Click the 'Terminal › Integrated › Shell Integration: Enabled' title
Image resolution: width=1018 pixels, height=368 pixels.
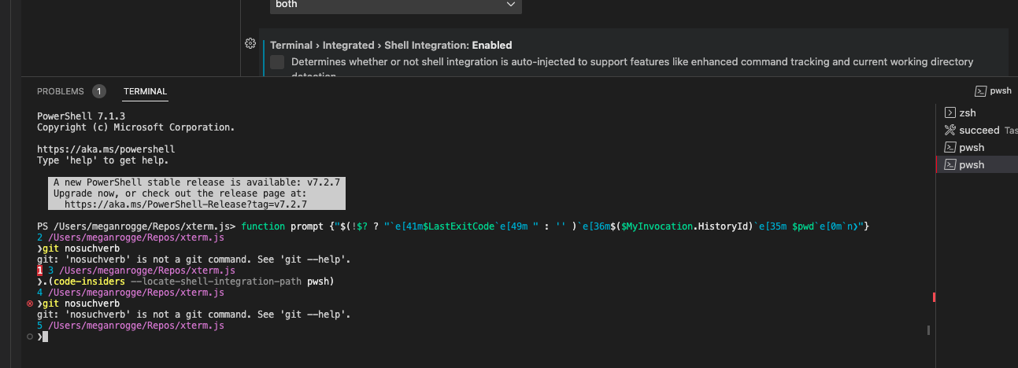click(391, 45)
